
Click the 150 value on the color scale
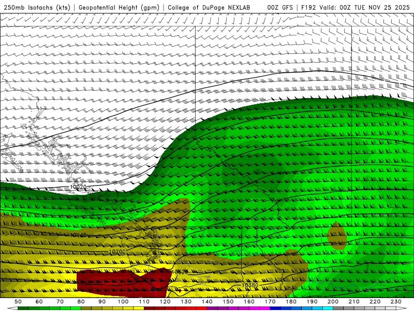tap(228, 302)
